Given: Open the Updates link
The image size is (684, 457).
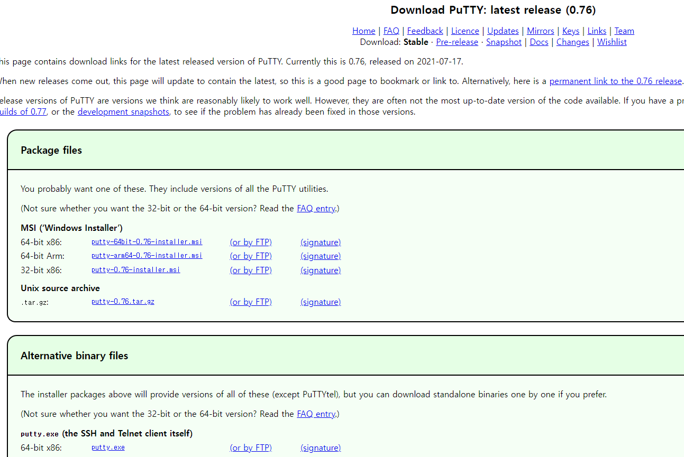Looking at the screenshot, I should 503,31.
